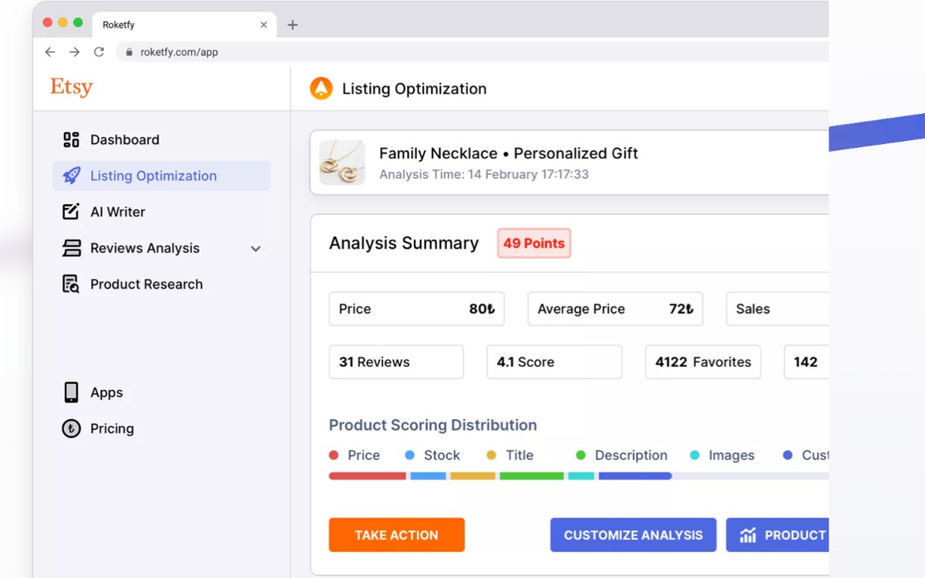Click the 142 stat box
Screen dimensions: 925x578
click(x=806, y=362)
